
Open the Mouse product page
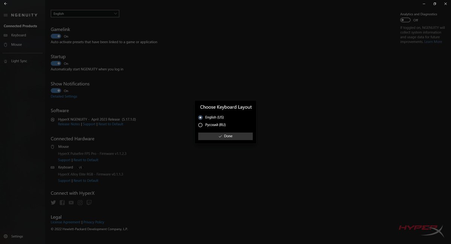(17, 45)
